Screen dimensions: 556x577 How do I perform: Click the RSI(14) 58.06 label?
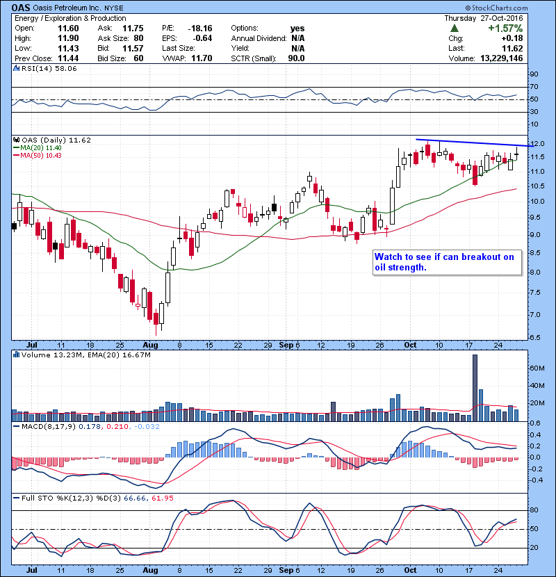49,68
